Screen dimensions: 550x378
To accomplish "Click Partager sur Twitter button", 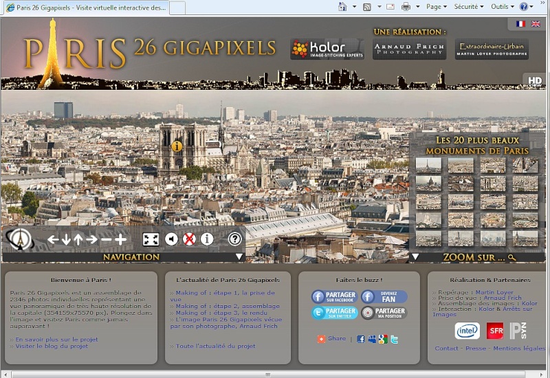I will [x=334, y=313].
